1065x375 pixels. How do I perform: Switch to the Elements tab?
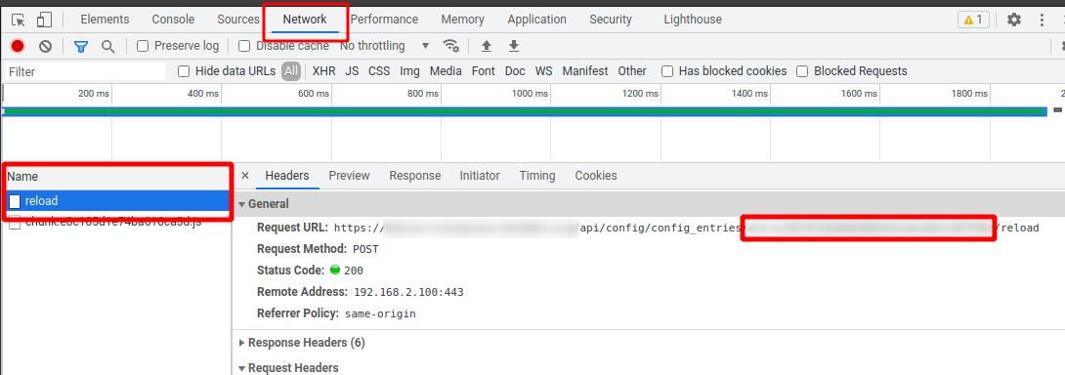pos(105,20)
